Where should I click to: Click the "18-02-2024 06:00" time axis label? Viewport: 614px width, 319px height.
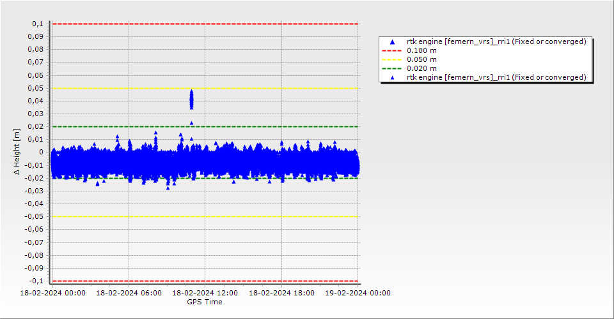point(129,293)
